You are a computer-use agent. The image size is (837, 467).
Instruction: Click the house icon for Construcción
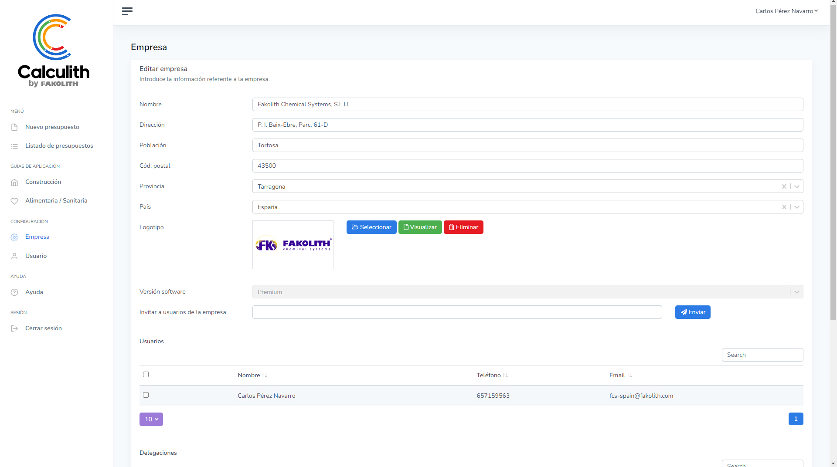pyautogui.click(x=14, y=183)
